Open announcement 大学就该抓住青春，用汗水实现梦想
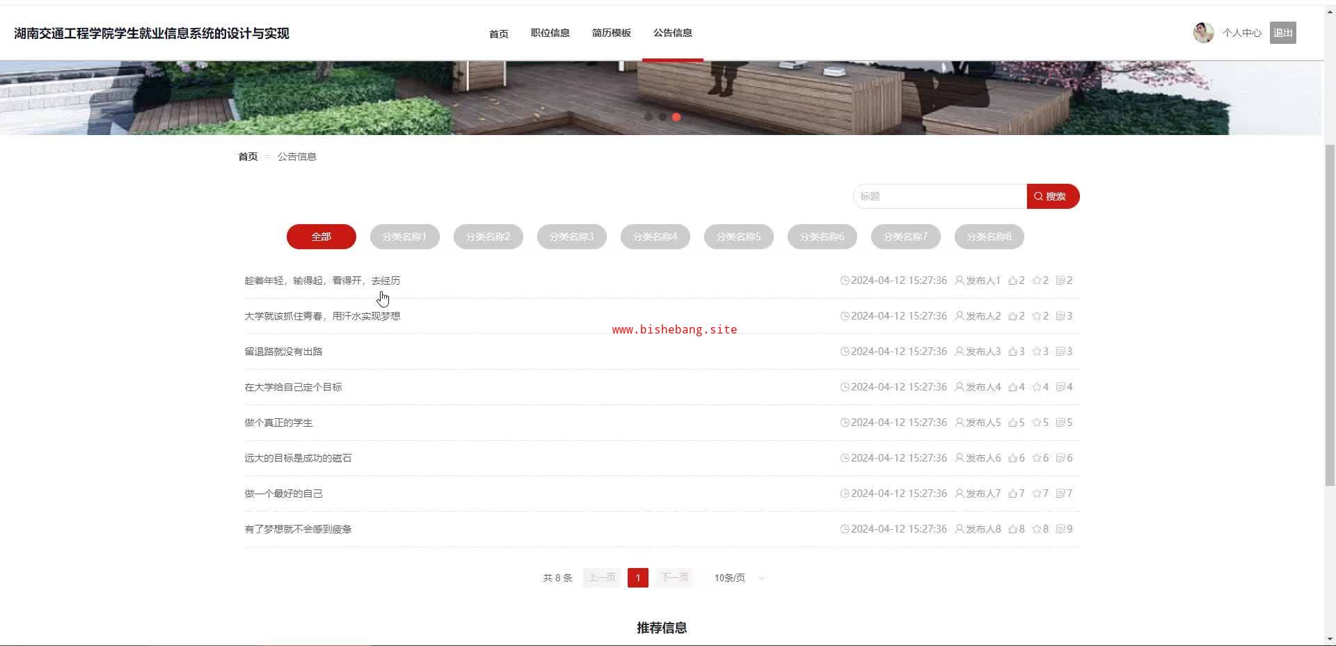The width and height of the screenshot is (1336, 646). coord(322,316)
